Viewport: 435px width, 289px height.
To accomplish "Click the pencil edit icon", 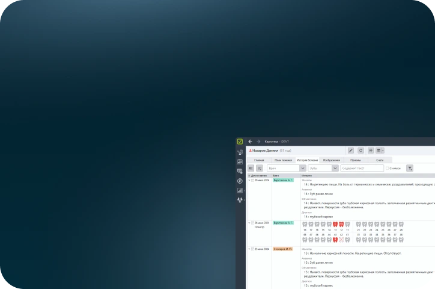I will click(351, 151).
